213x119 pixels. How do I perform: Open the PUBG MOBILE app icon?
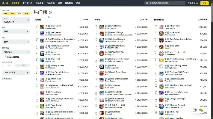(x=102, y=93)
